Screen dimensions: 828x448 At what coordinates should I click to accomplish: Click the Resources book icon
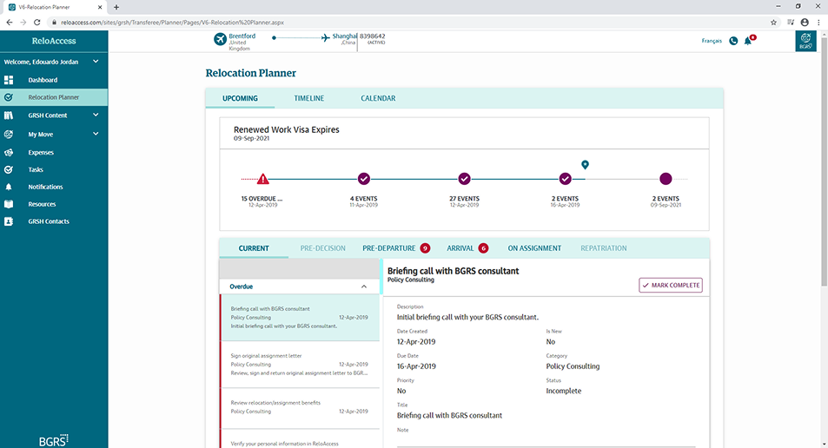coord(9,204)
